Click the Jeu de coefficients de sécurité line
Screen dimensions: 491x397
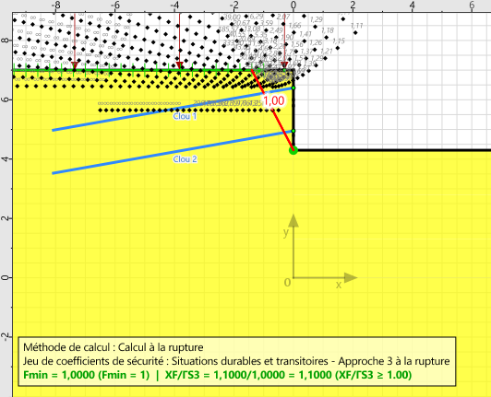point(236,361)
